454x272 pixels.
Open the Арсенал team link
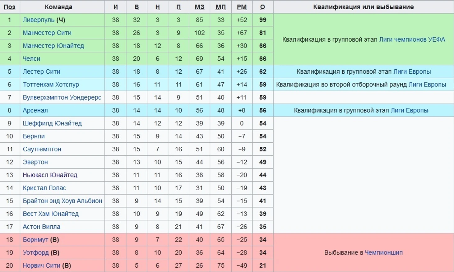click(x=35, y=110)
